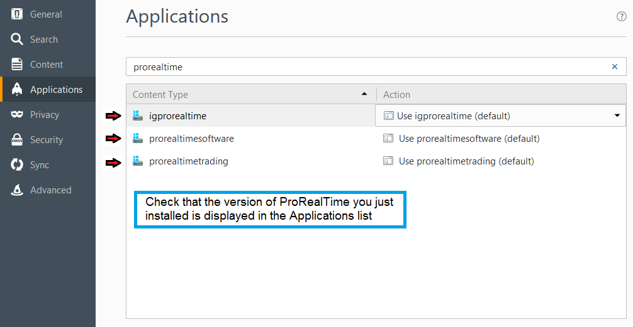Open the Use prorealtimetrading (default) action
This screenshot has height=327, width=633.
466,161
